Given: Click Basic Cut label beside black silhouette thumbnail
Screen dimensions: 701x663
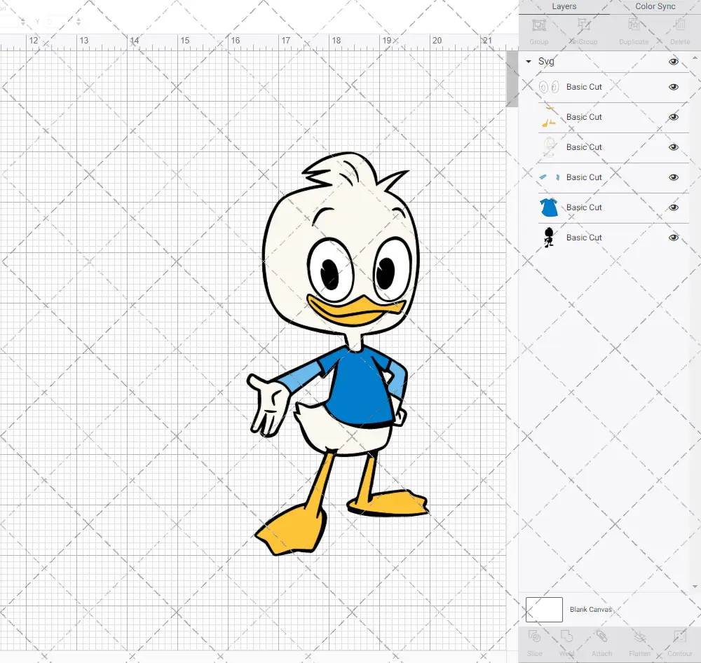Looking at the screenshot, I should pos(584,238).
